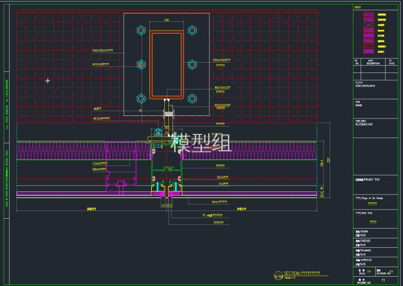Click the crosshair marker on the left grid

48,81
